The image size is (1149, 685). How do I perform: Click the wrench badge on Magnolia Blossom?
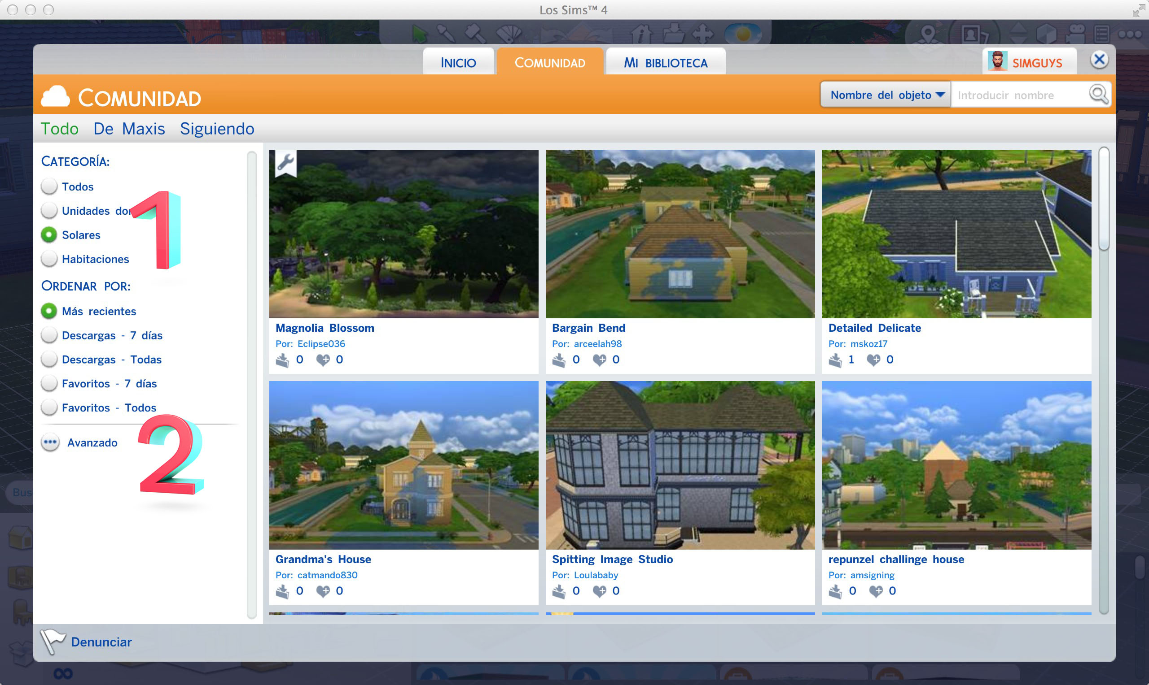(x=285, y=162)
